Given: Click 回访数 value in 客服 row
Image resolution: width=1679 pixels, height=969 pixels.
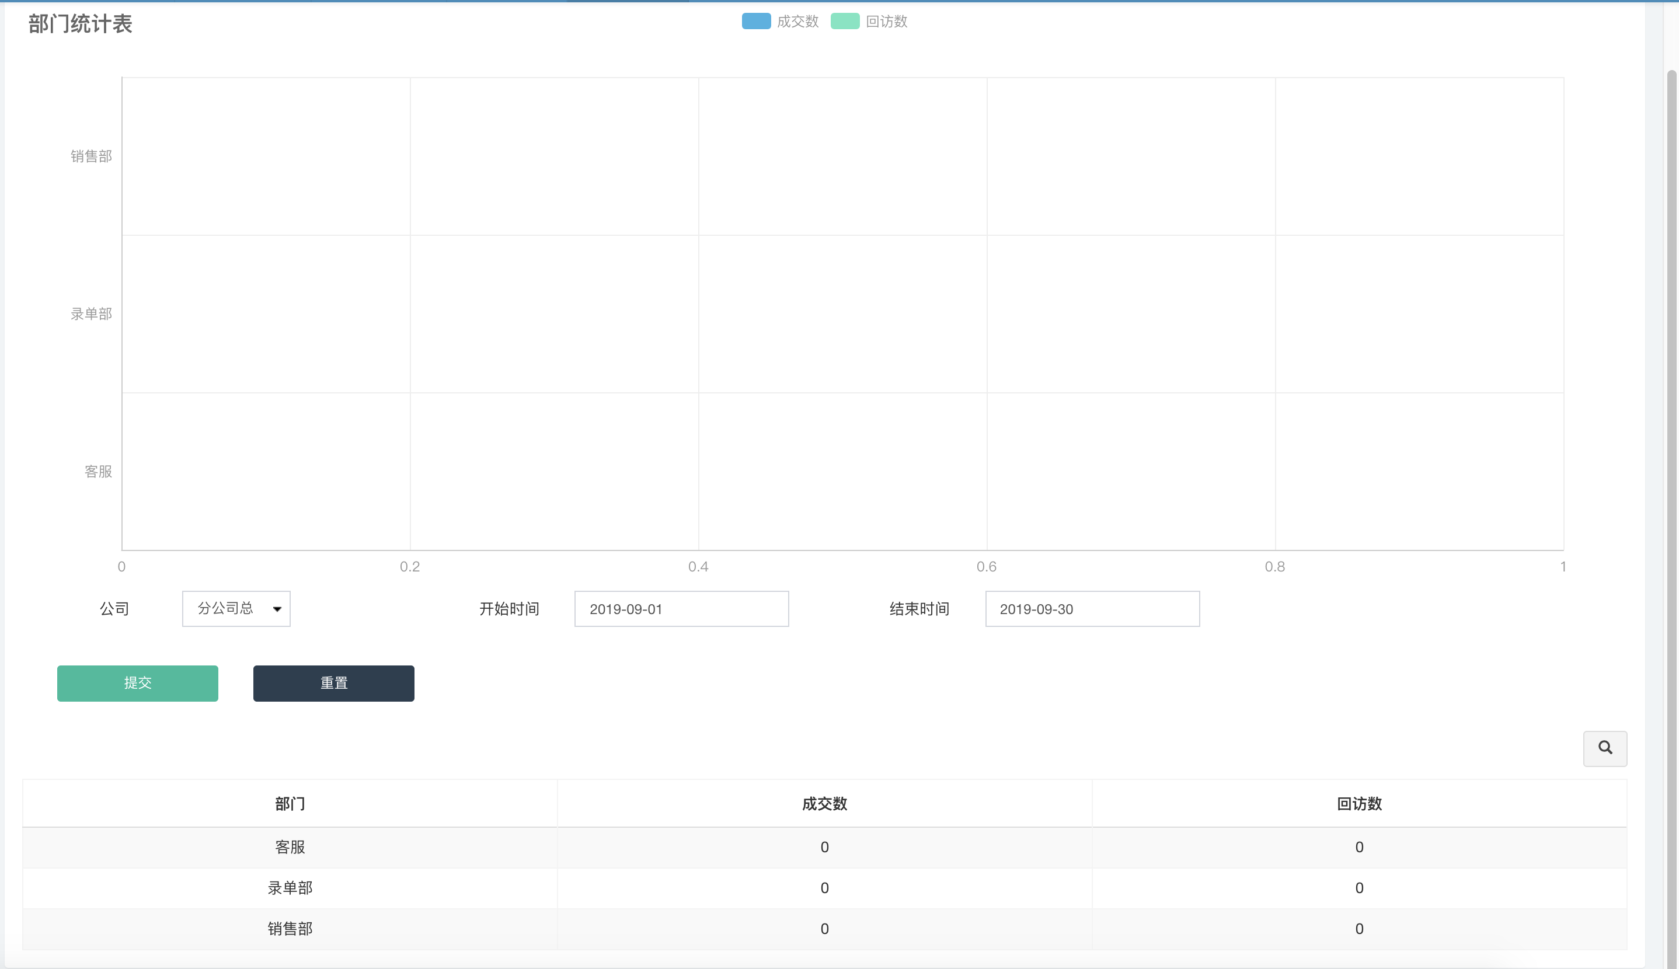Looking at the screenshot, I should [1359, 847].
